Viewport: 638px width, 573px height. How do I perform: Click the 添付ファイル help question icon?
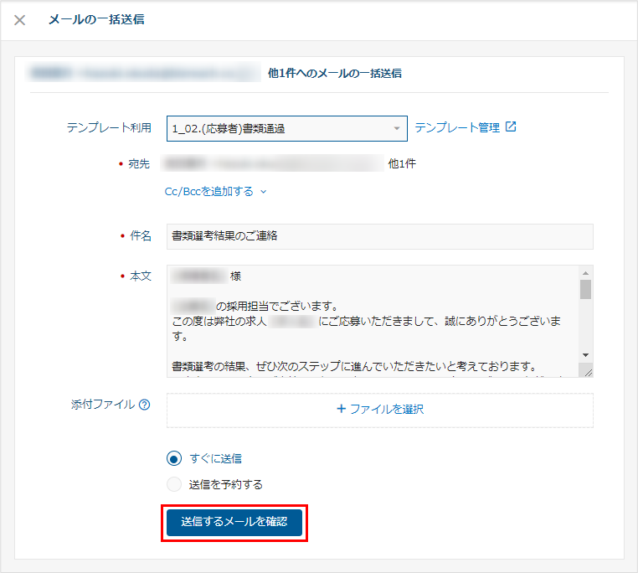[x=145, y=405]
